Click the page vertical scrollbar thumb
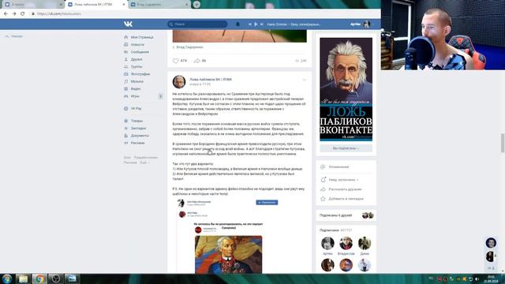 click(x=503, y=143)
